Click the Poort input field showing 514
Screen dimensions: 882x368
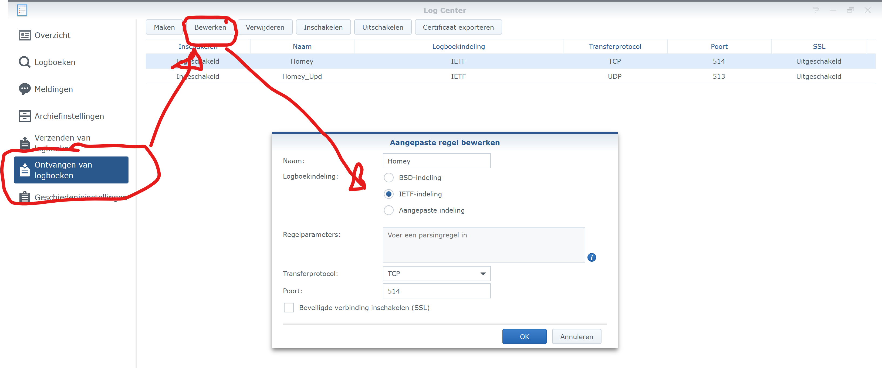click(x=436, y=291)
